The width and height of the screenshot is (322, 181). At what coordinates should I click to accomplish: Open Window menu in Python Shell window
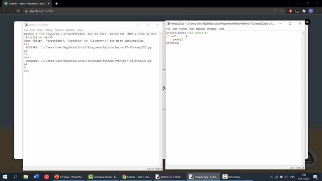tap(70, 30)
